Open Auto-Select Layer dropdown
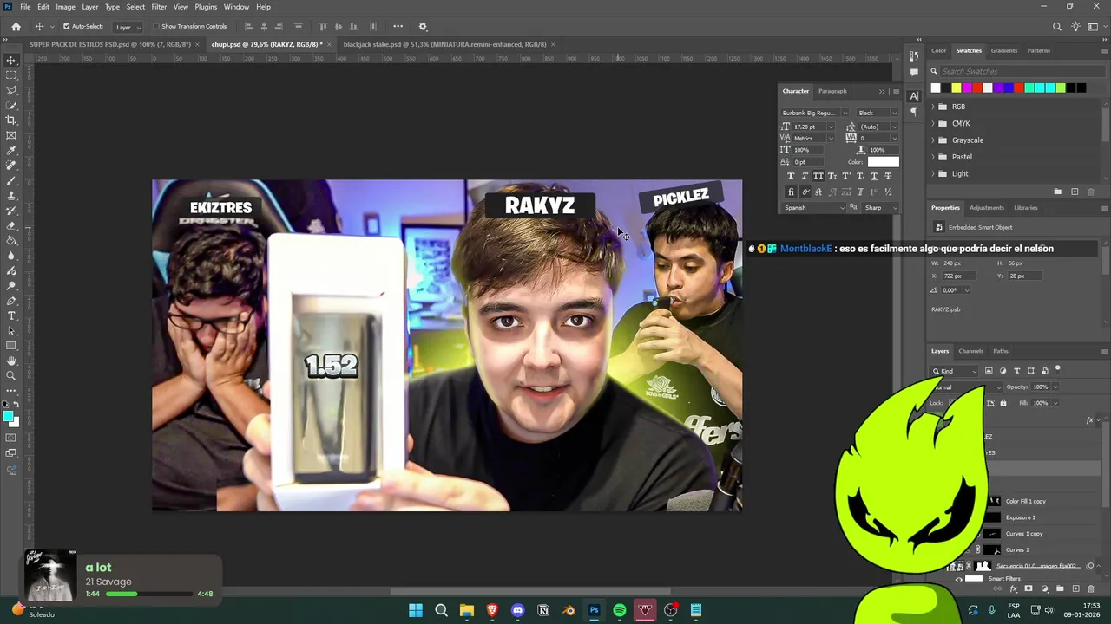 [x=128, y=27]
